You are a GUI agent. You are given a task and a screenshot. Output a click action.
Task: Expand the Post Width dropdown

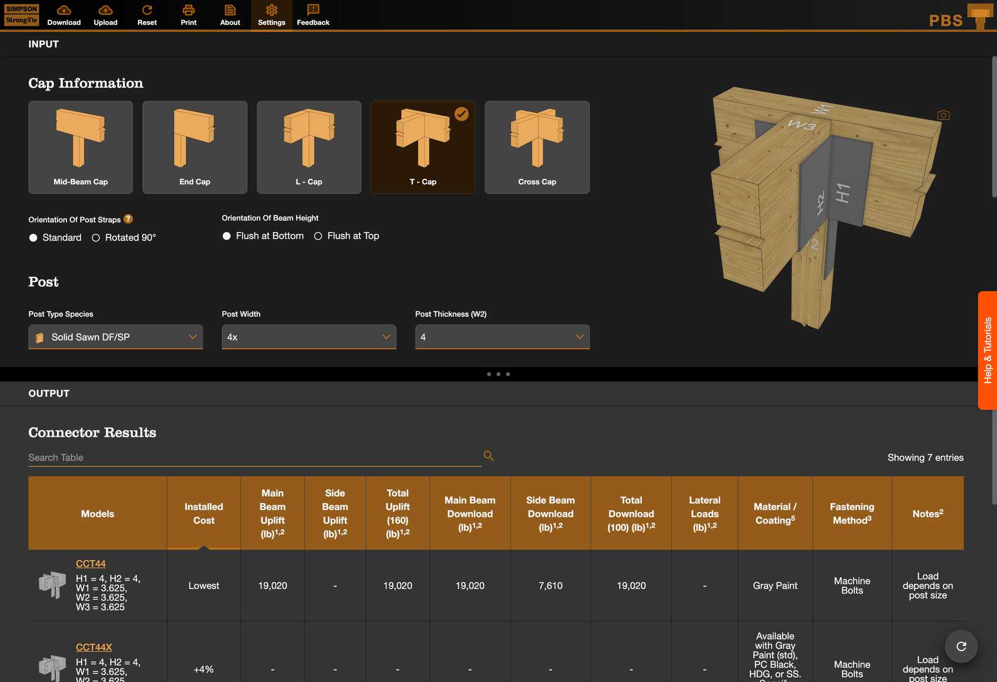309,337
